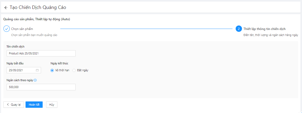
Task: Go to the Chọn sản phẩm step label
Action: click(x=22, y=29)
